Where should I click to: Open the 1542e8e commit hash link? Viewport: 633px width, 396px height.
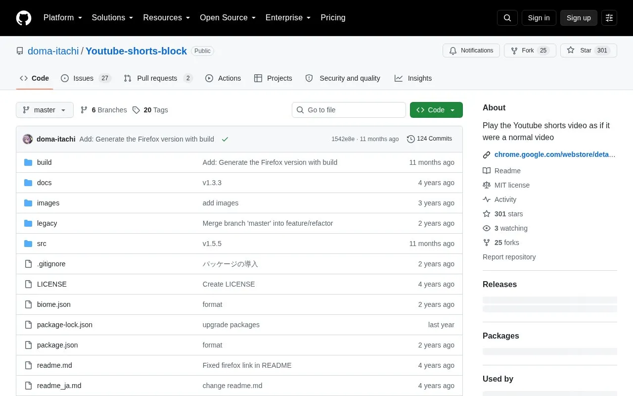343,139
